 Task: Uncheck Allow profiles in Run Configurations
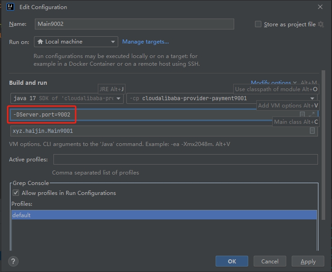coord(16,193)
